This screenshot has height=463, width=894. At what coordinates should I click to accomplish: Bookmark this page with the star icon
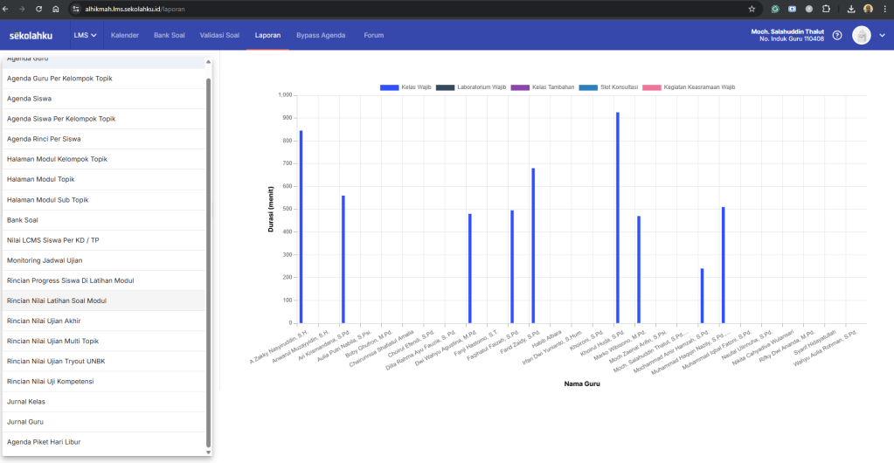tap(752, 9)
